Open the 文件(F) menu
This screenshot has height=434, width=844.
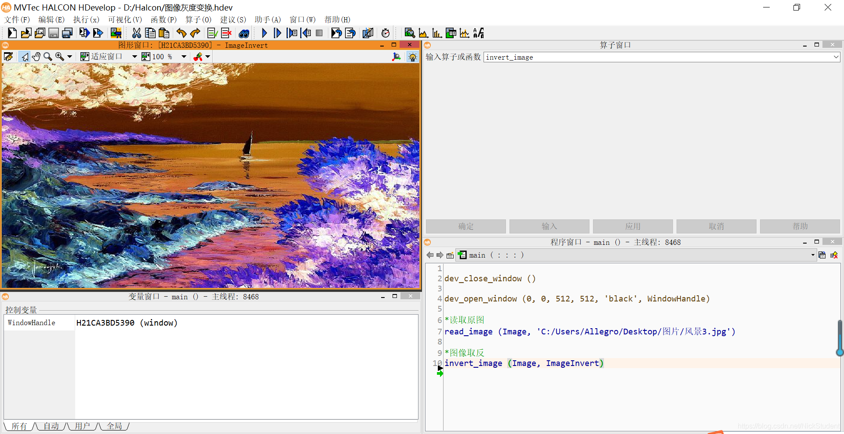(17, 20)
